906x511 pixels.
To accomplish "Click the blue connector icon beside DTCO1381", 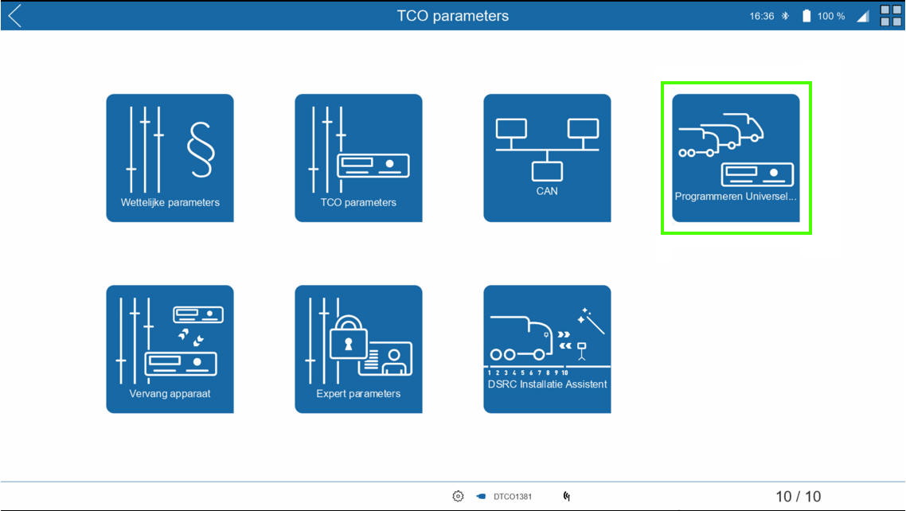I will coord(481,496).
